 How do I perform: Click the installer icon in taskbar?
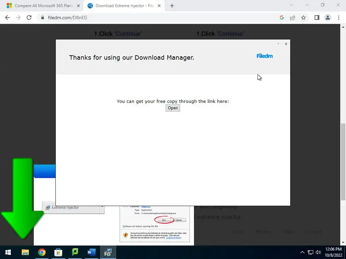(x=108, y=252)
